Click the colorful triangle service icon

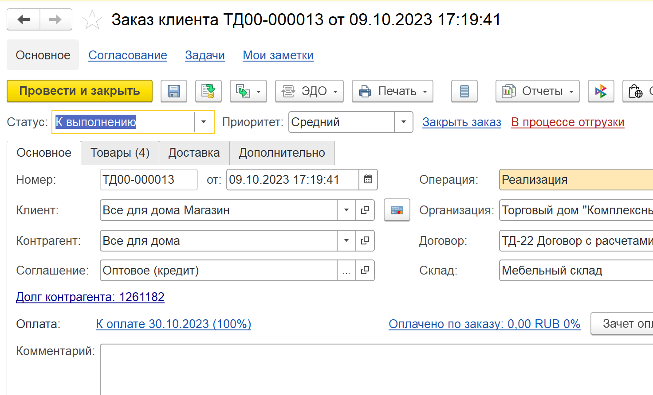[x=601, y=91]
